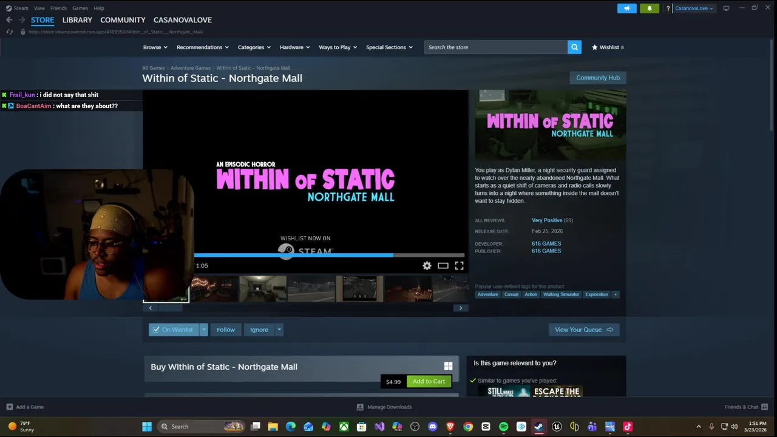Open Discord from the taskbar
This screenshot has width=777, height=437.
[x=432, y=427]
